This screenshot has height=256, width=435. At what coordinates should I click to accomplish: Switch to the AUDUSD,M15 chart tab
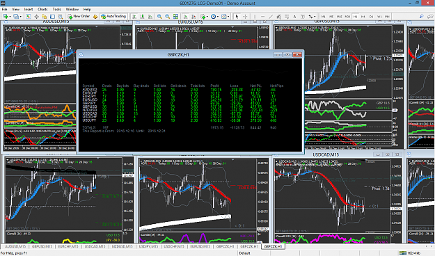15,246
